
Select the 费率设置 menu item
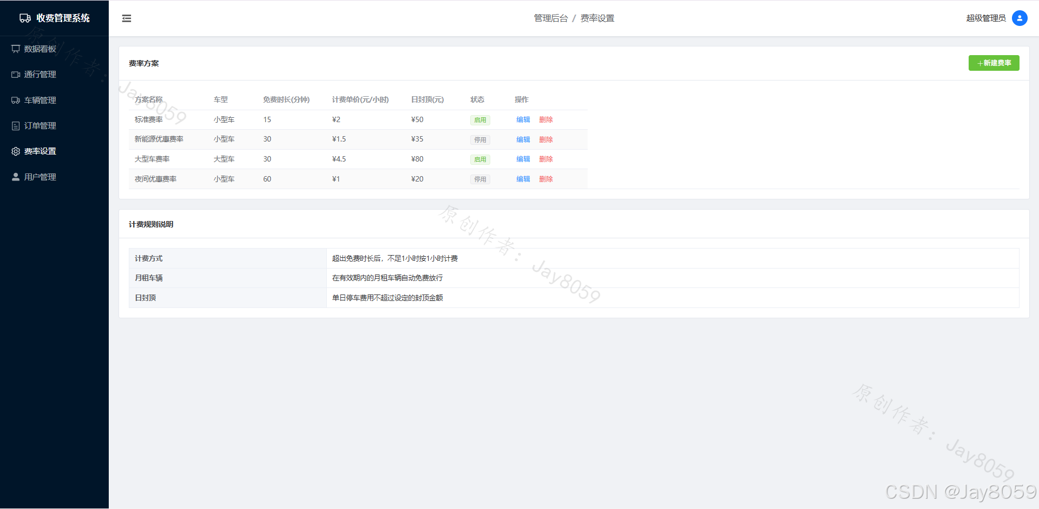(54, 151)
